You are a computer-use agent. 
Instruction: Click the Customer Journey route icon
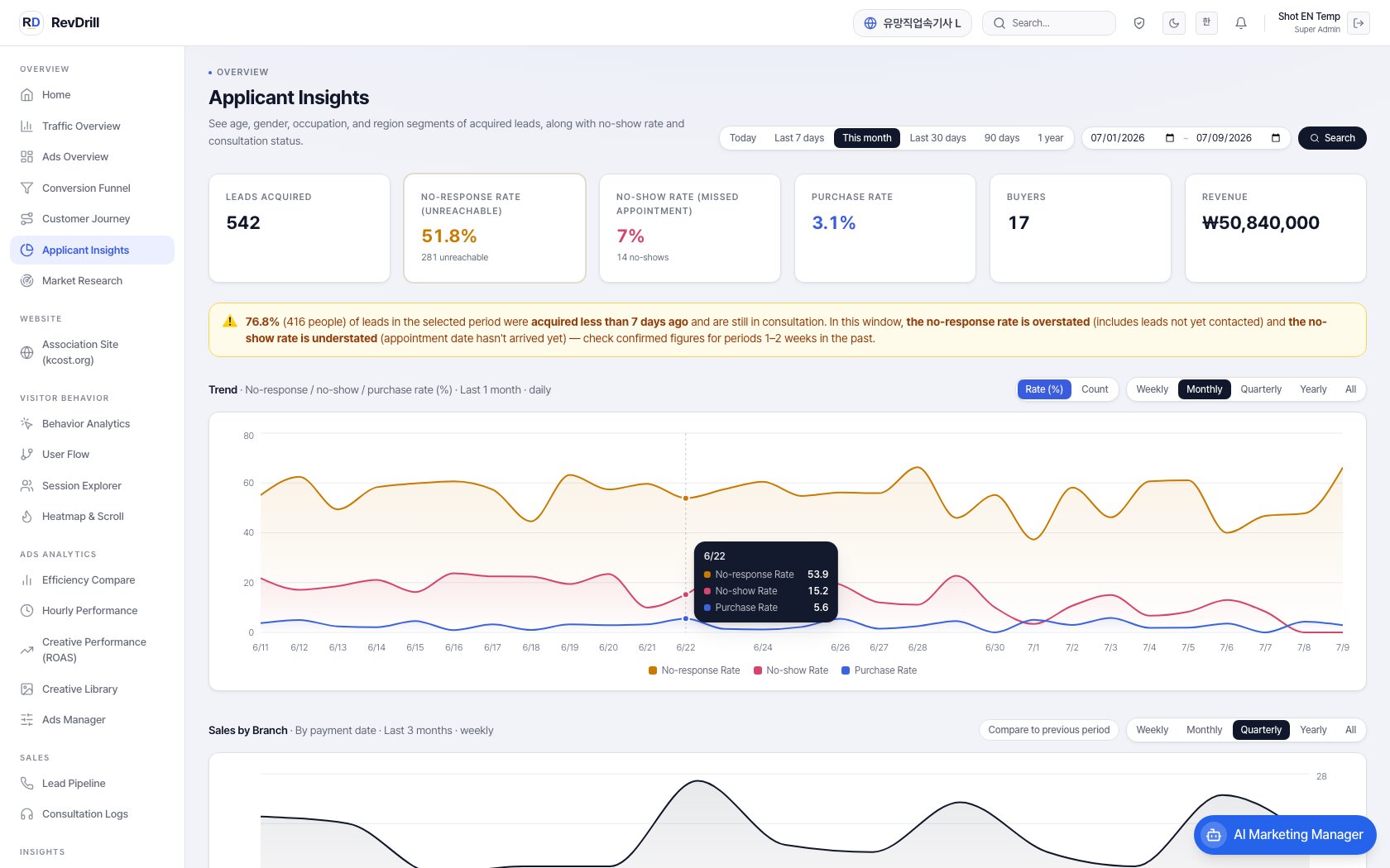(x=26, y=219)
